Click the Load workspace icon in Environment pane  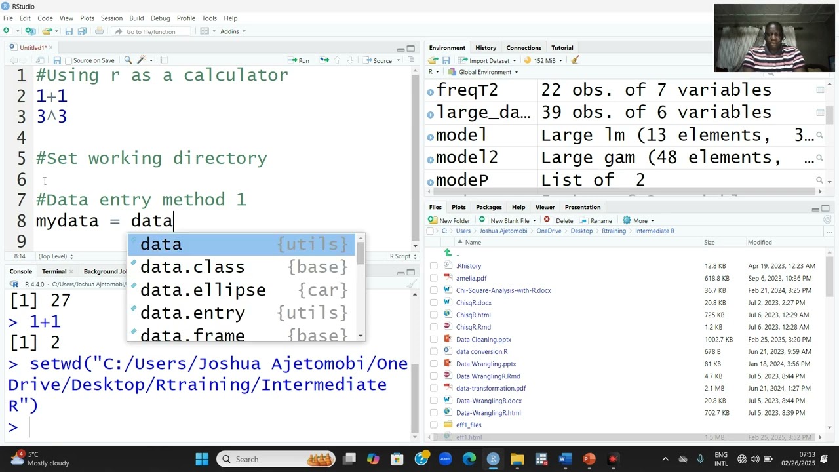pyautogui.click(x=433, y=60)
